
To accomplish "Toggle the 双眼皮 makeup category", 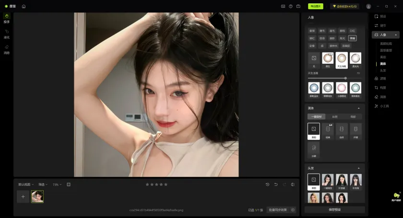I will [x=346, y=46].
